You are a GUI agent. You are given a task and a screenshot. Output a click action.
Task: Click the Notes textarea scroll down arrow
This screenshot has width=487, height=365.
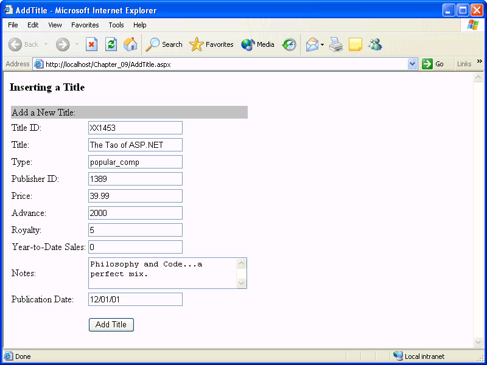tap(242, 283)
